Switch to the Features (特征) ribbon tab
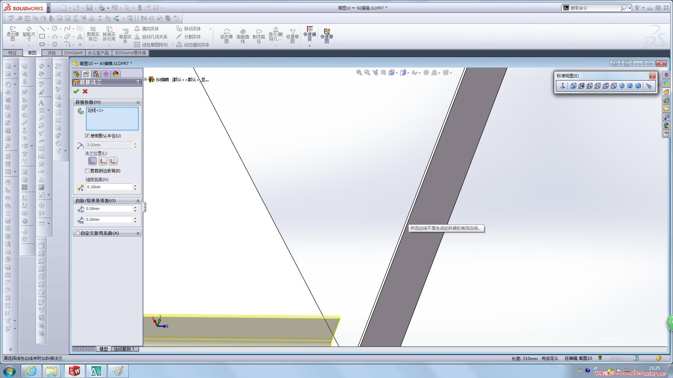The image size is (673, 378). [x=13, y=53]
